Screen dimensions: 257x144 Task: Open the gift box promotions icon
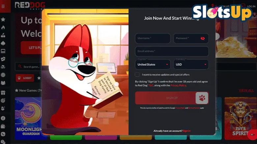tap(3, 93)
